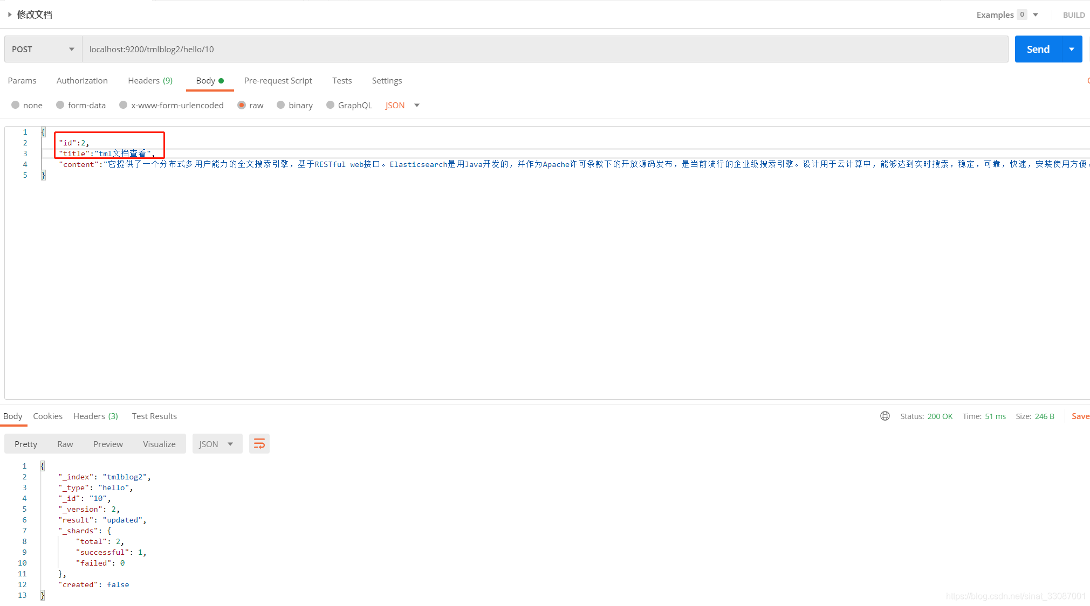Image resolution: width=1090 pixels, height=606 pixels.
Task: Click the Visualize response tab
Action: 159,443
